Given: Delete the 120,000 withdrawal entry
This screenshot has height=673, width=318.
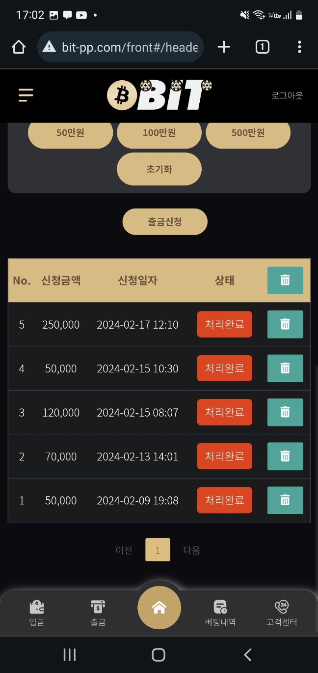Looking at the screenshot, I should click(x=285, y=412).
